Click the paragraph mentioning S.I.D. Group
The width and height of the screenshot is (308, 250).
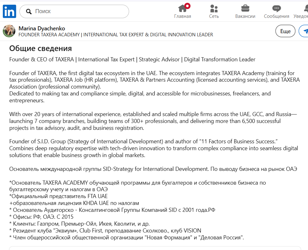click(x=154, y=148)
